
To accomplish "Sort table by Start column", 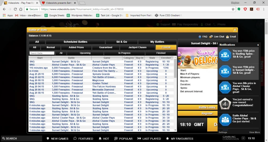I will click(40, 58).
